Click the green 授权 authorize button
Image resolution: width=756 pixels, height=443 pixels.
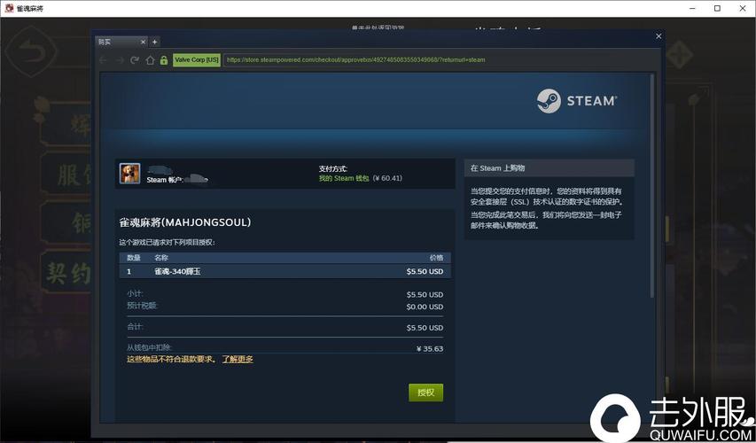(425, 392)
